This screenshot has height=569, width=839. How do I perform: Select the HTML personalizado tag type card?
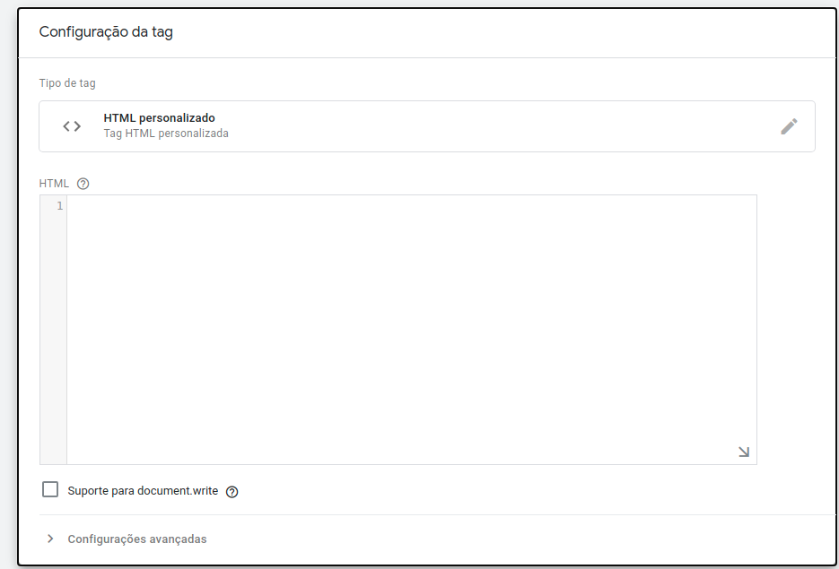coord(427,126)
